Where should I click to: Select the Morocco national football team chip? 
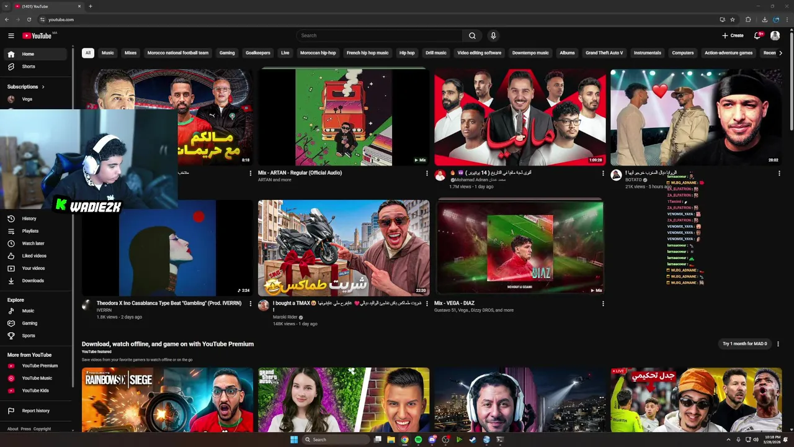coord(178,53)
